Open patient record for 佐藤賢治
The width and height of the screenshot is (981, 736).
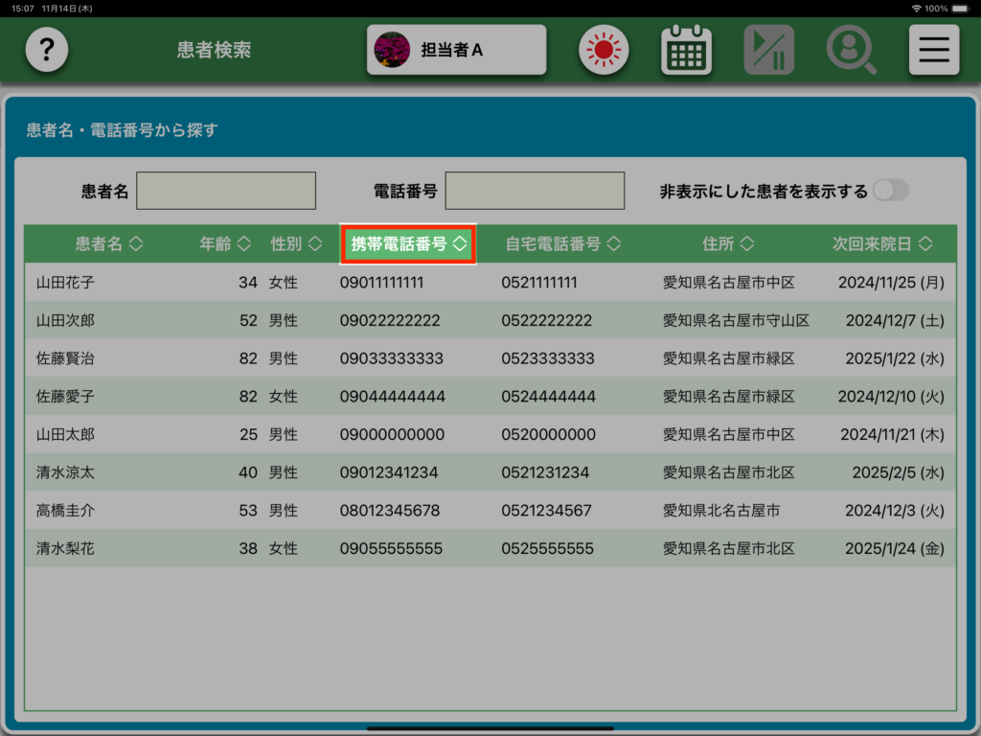pos(65,358)
